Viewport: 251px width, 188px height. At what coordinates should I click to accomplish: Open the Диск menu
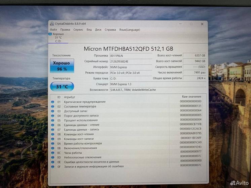(98, 30)
